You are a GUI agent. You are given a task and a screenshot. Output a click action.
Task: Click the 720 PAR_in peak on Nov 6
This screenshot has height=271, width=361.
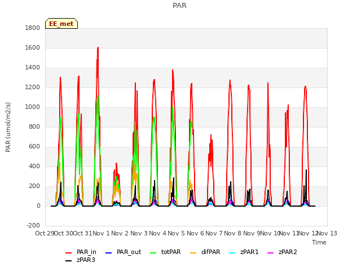pos(211,135)
